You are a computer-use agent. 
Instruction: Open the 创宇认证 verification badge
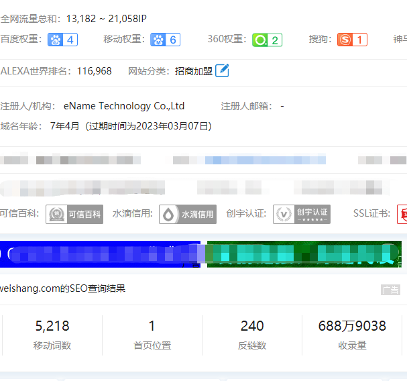coord(302,214)
